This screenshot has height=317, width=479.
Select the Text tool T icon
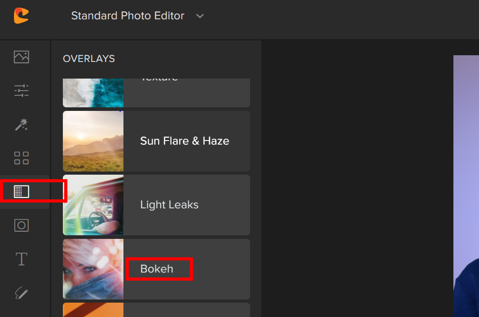(22, 259)
